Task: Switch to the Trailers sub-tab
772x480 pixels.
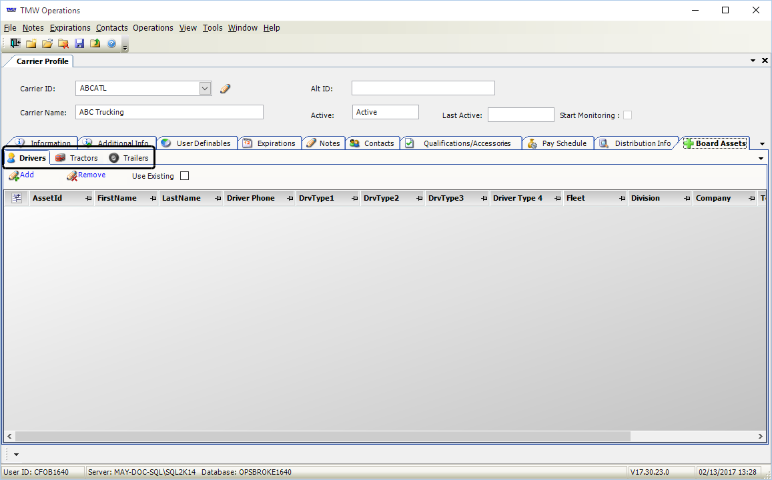Action: tap(129, 158)
